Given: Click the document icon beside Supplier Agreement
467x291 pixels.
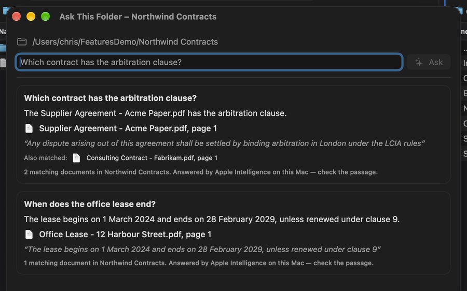Looking at the screenshot, I should pos(29,128).
